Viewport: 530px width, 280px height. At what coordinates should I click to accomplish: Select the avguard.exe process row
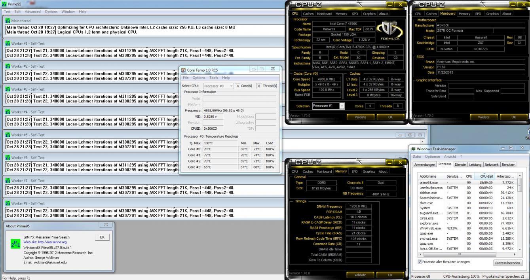click(x=467, y=213)
